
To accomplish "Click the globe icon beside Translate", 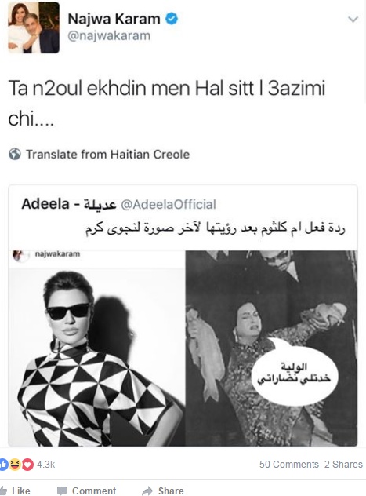I will tap(15, 154).
